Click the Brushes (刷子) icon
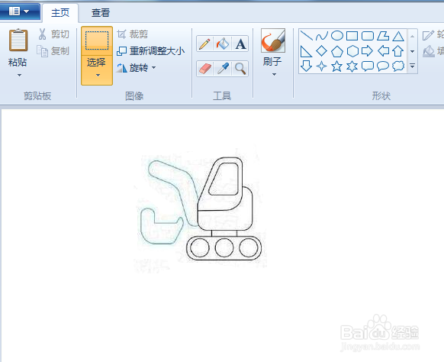 coord(272,40)
